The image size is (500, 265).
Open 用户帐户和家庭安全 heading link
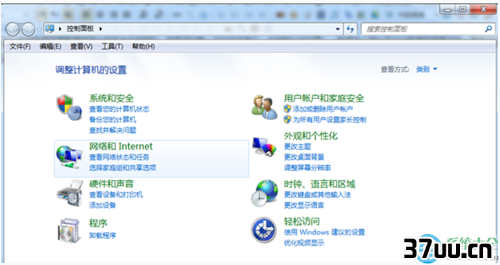[324, 98]
